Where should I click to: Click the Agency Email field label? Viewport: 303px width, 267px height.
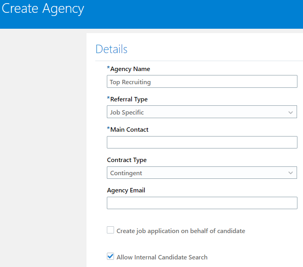(126, 190)
